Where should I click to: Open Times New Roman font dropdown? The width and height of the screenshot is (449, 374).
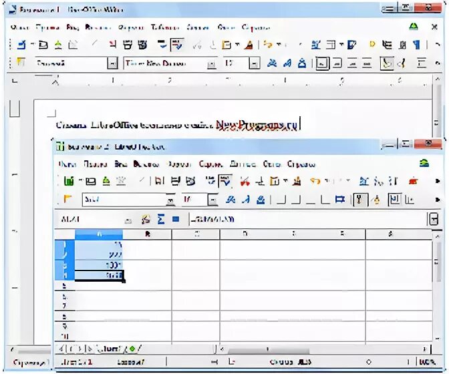[x=211, y=63]
